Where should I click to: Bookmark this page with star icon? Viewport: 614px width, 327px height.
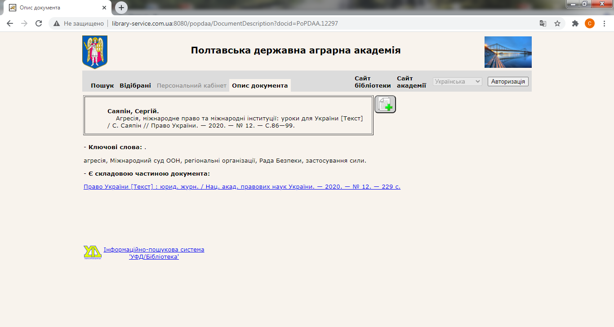pos(557,23)
